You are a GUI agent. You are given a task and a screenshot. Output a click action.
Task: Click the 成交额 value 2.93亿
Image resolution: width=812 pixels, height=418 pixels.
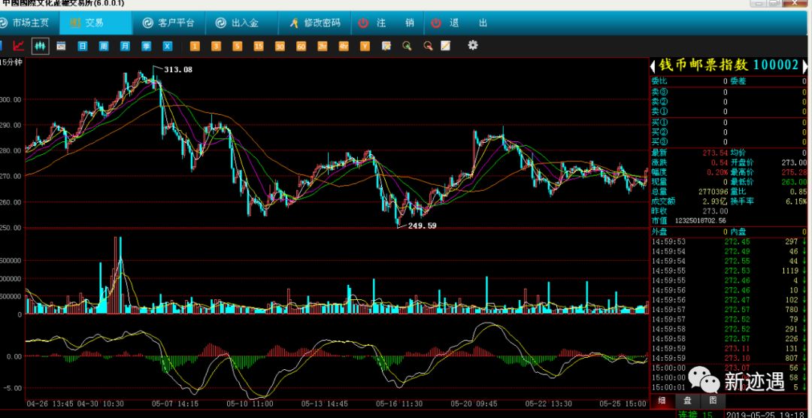pyautogui.click(x=715, y=201)
